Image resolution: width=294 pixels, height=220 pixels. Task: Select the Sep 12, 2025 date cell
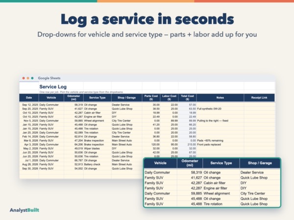coord(30,105)
